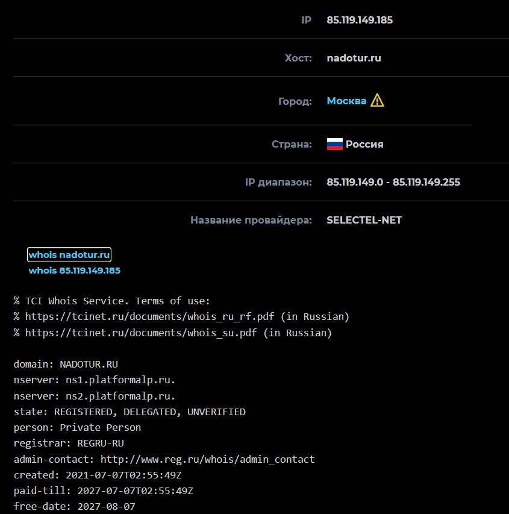Select the IP range 85.119.149.0 - 85.119.149.255
509x514 pixels.
(393, 182)
